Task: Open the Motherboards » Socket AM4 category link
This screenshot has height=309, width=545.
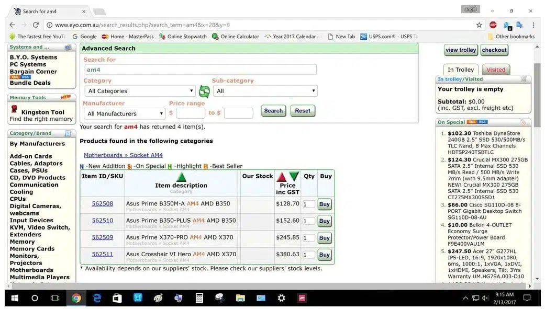Action: [x=123, y=155]
